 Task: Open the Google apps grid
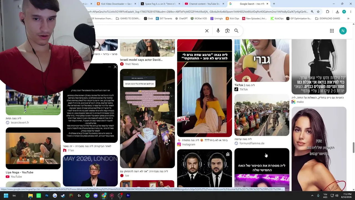pos(332,31)
